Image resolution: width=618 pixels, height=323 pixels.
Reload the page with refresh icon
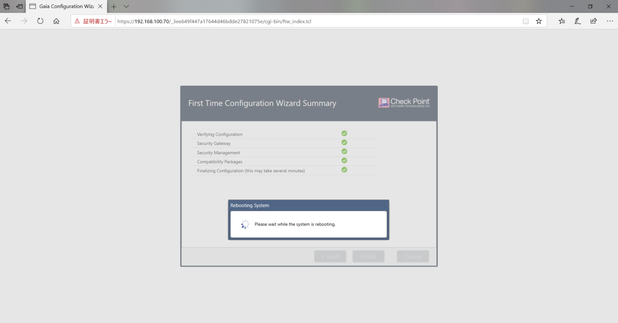40,21
